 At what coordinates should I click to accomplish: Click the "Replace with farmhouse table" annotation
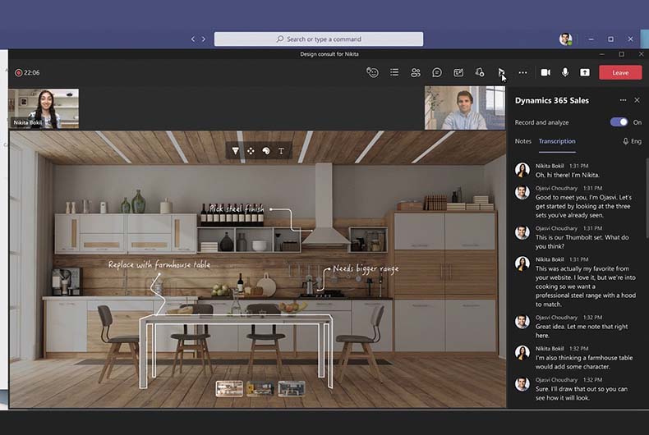pos(159,264)
